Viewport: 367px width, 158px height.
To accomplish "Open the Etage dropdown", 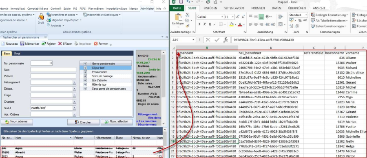I will [x=75, y=95].
